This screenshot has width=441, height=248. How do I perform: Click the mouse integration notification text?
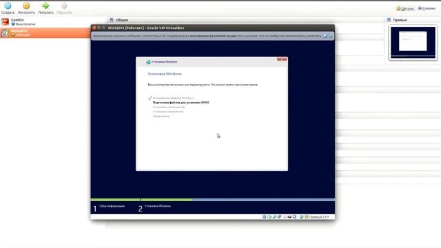click(x=207, y=36)
